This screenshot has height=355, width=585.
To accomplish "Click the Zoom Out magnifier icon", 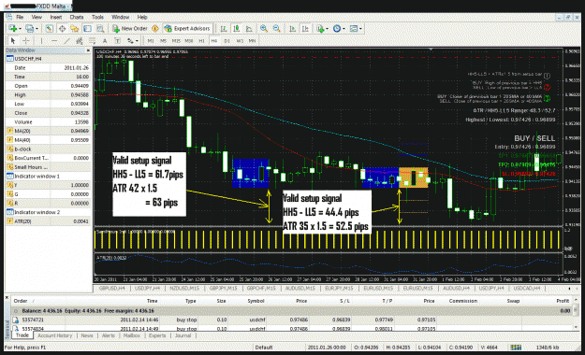I will coord(276,28).
